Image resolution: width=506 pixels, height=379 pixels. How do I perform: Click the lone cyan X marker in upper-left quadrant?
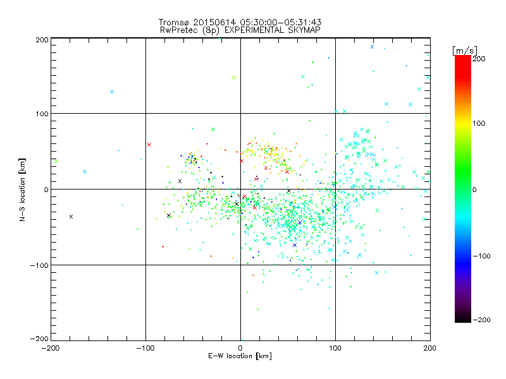click(x=112, y=92)
